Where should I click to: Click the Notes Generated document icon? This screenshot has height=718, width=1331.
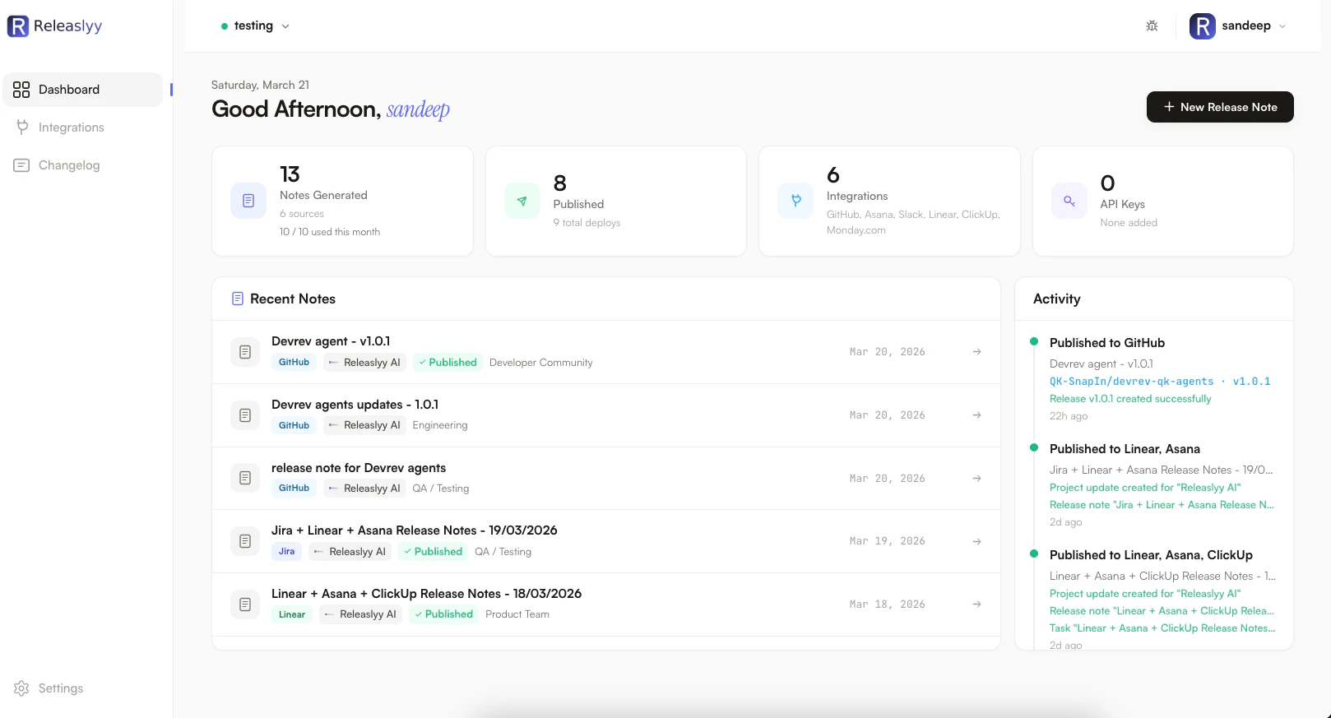[248, 201]
